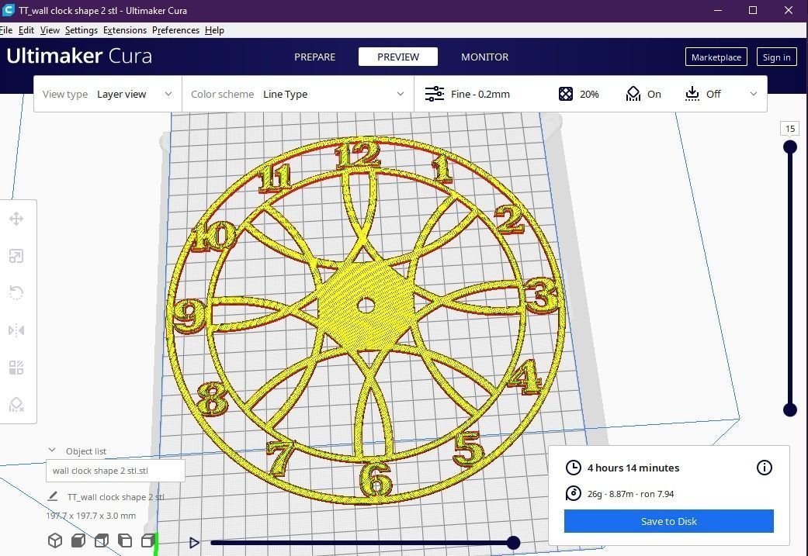Image resolution: width=808 pixels, height=556 pixels.
Task: Collapse the Object list panel
Action: [52, 450]
